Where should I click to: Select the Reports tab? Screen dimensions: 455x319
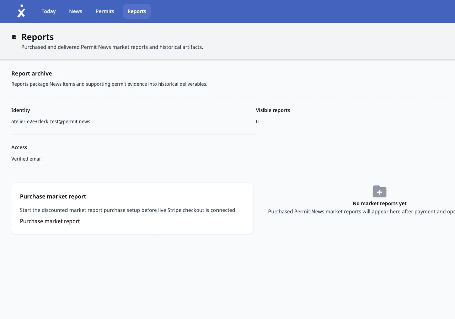tap(137, 11)
